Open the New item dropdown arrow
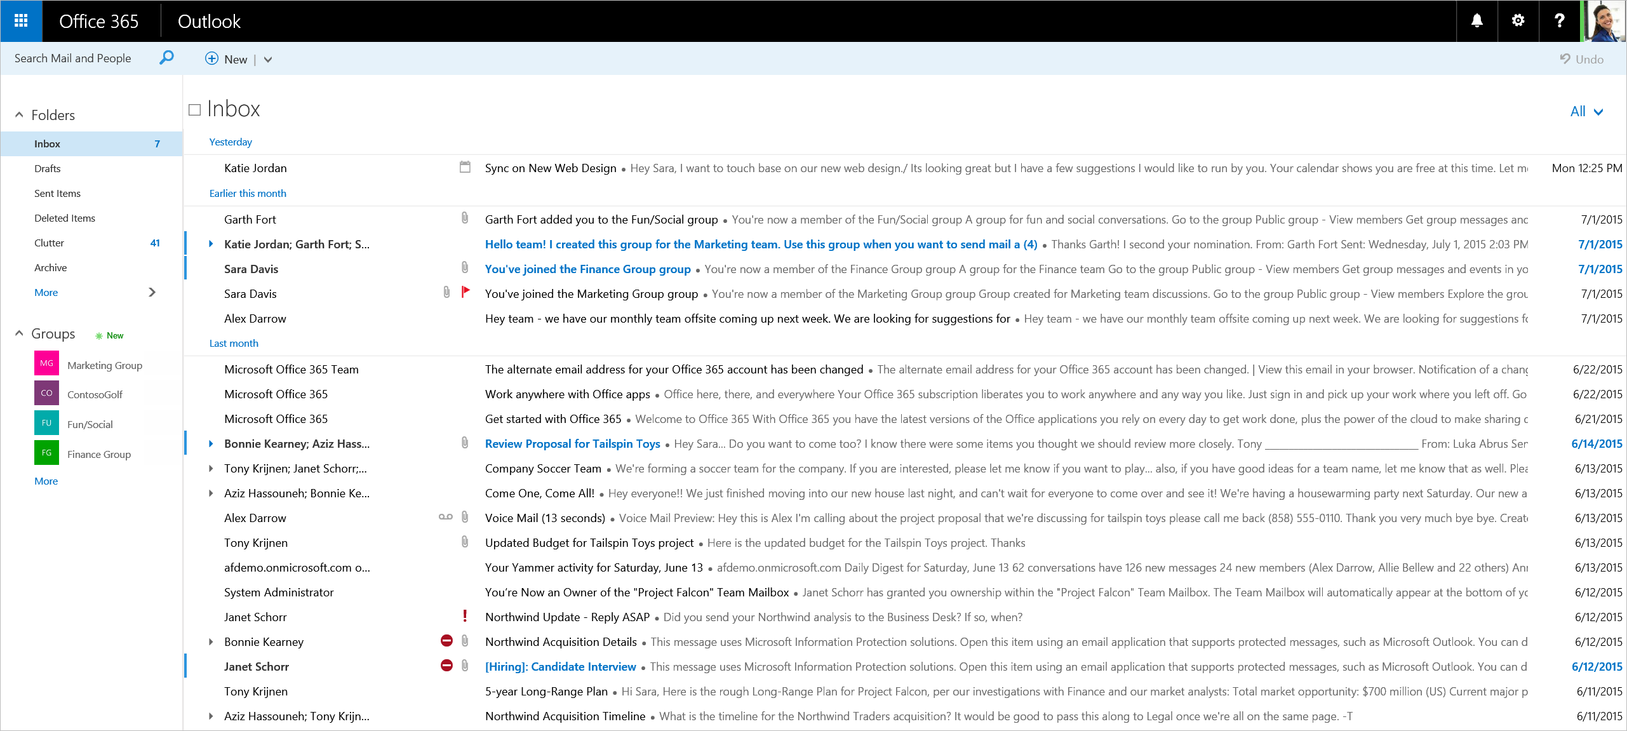This screenshot has height=731, width=1627. [x=268, y=60]
